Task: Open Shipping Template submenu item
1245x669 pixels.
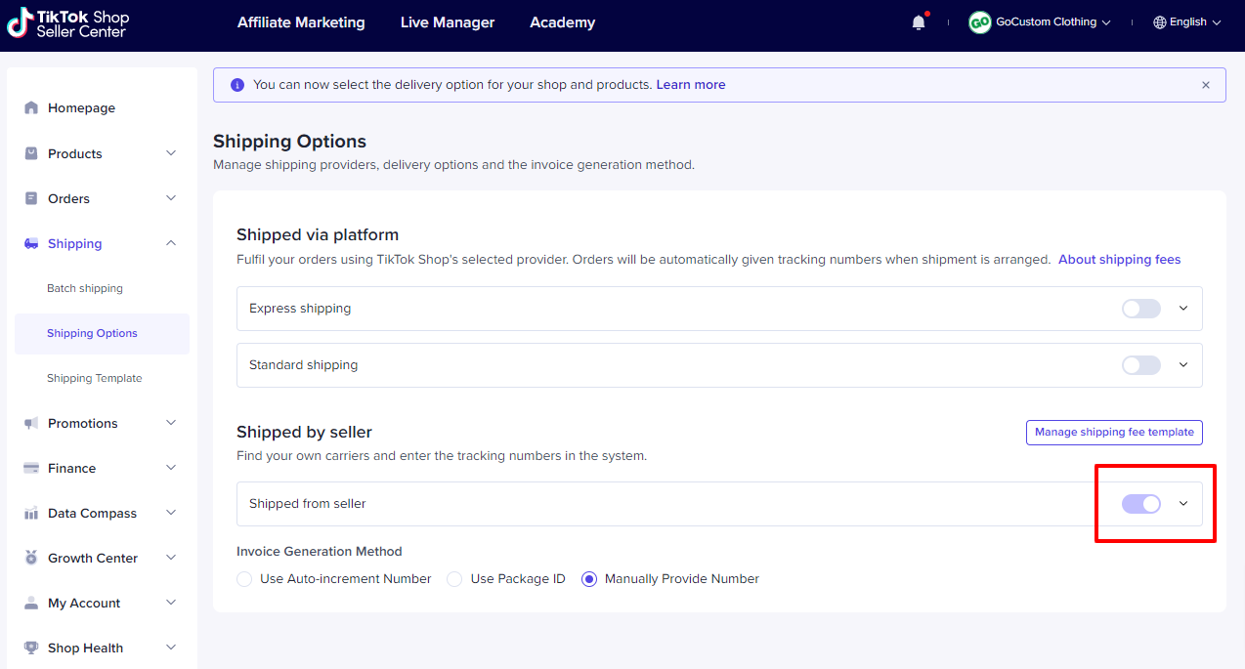Action: click(x=95, y=378)
